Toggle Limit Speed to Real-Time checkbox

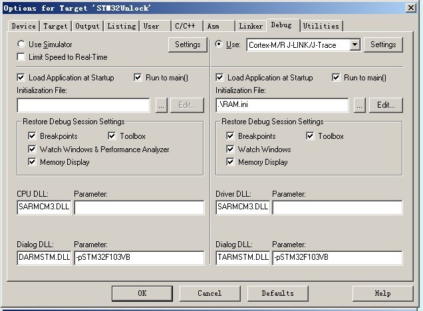[21, 57]
